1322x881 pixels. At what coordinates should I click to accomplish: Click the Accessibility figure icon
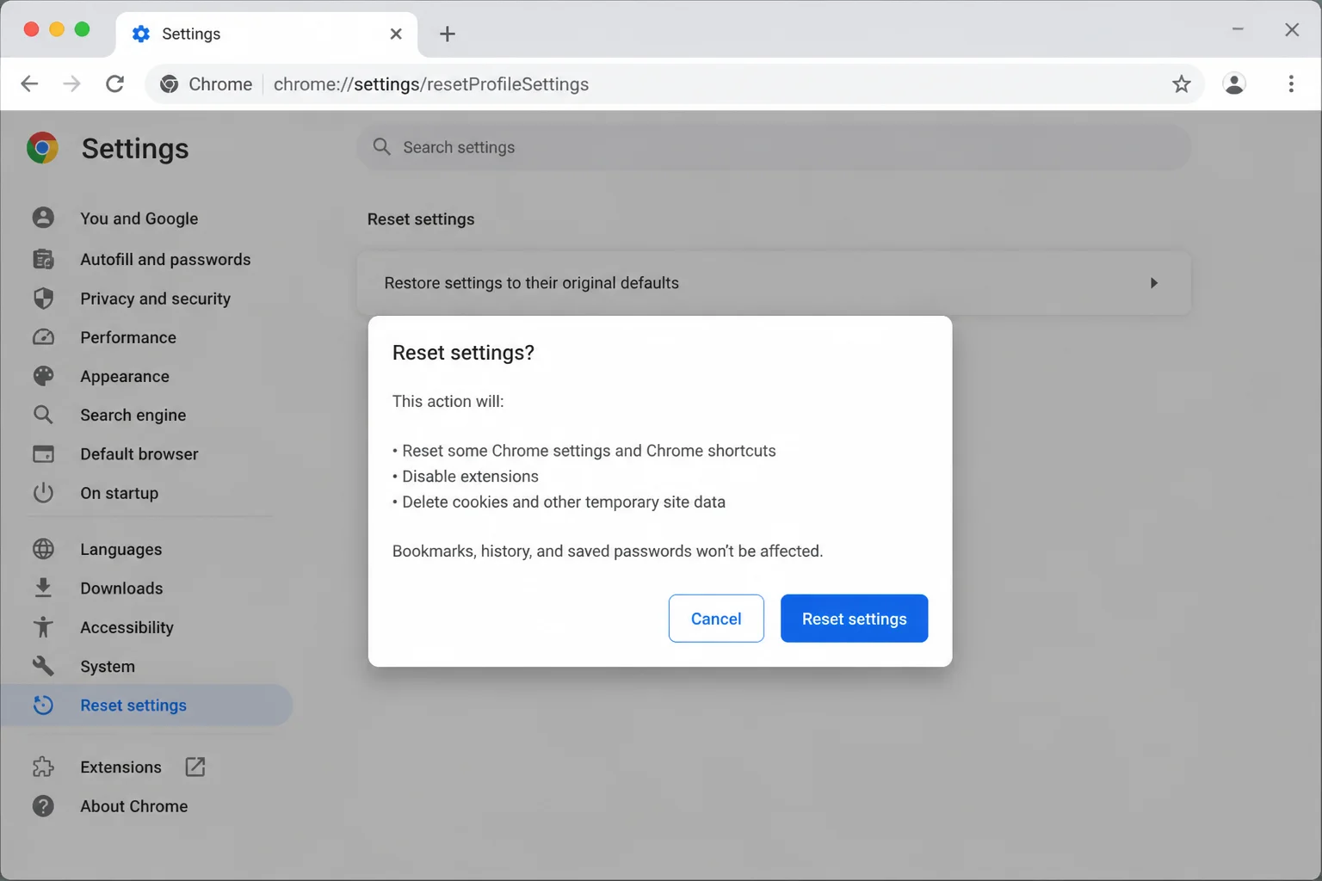[x=43, y=627]
